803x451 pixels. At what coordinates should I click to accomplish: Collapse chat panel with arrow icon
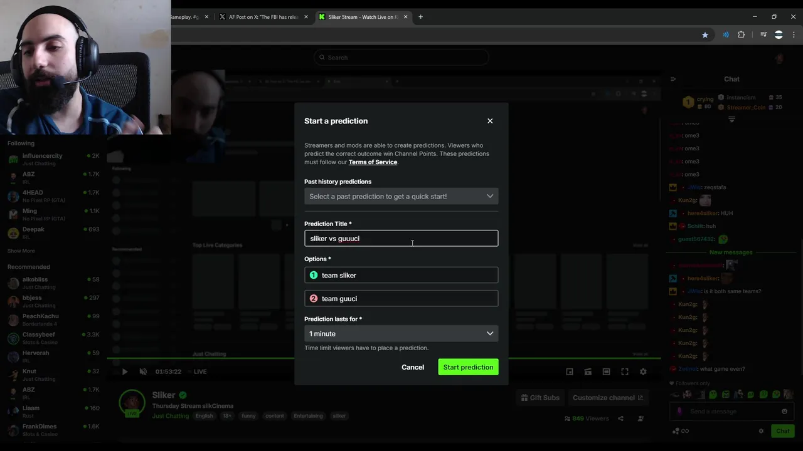tap(673, 79)
